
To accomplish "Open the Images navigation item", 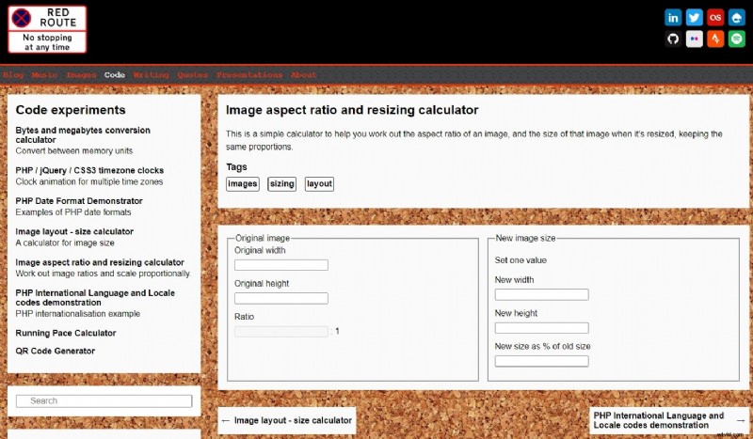I will 81,75.
